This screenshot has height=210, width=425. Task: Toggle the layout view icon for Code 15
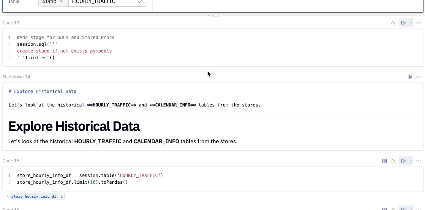(384, 161)
